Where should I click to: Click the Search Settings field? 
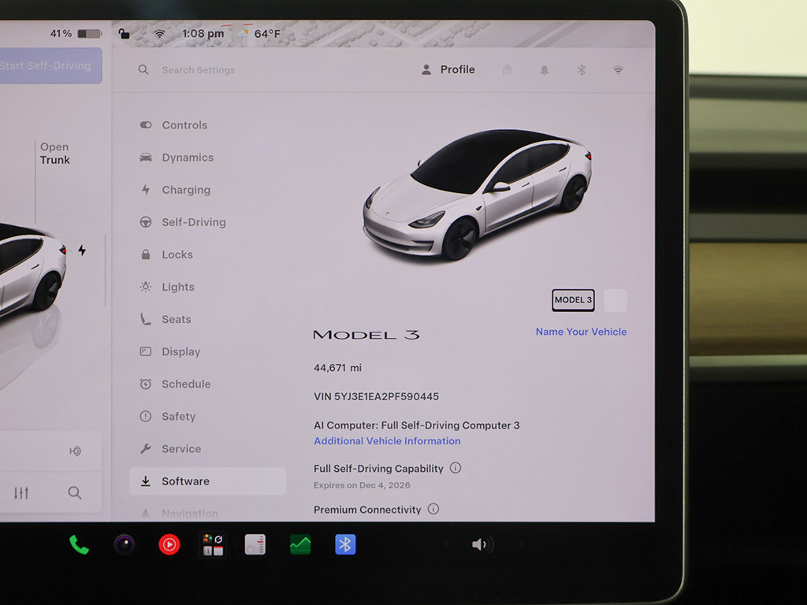click(x=198, y=70)
